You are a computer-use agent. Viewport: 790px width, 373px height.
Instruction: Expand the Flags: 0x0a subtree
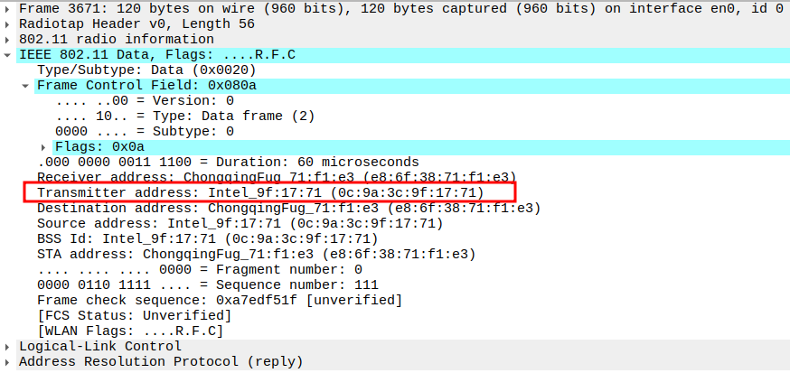(x=43, y=146)
